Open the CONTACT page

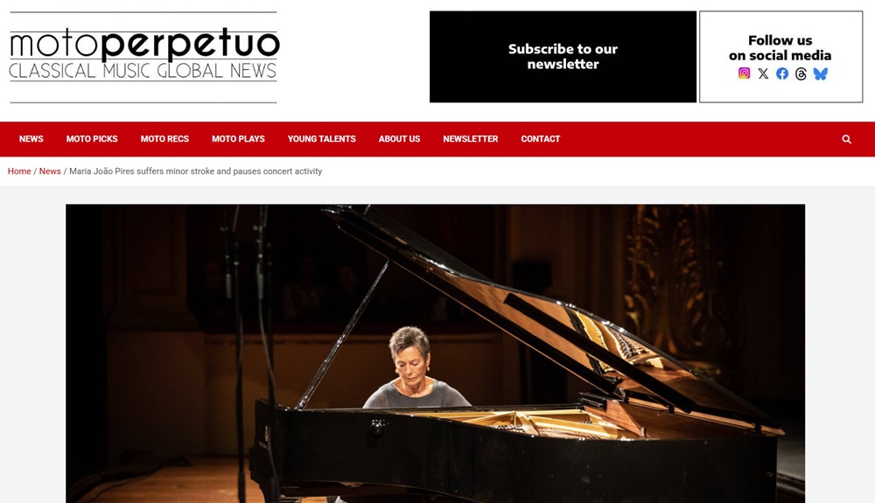coord(541,139)
